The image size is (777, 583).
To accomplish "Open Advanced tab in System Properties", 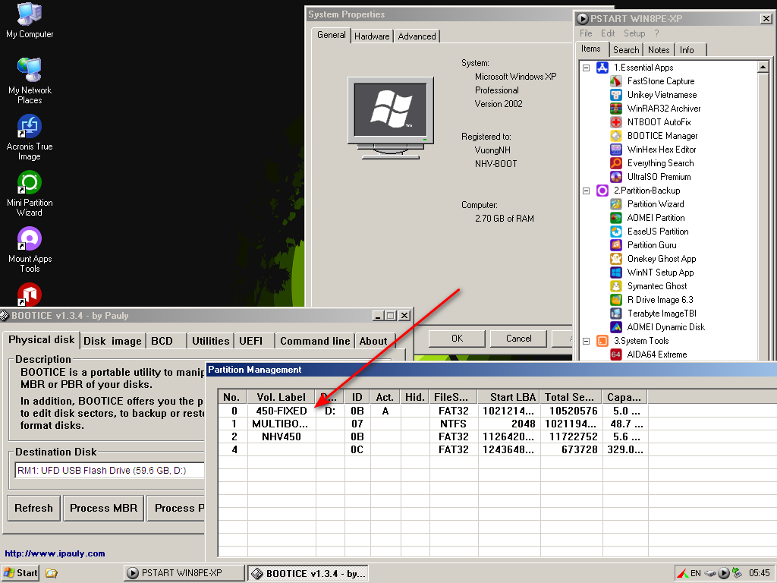I will coord(417,36).
